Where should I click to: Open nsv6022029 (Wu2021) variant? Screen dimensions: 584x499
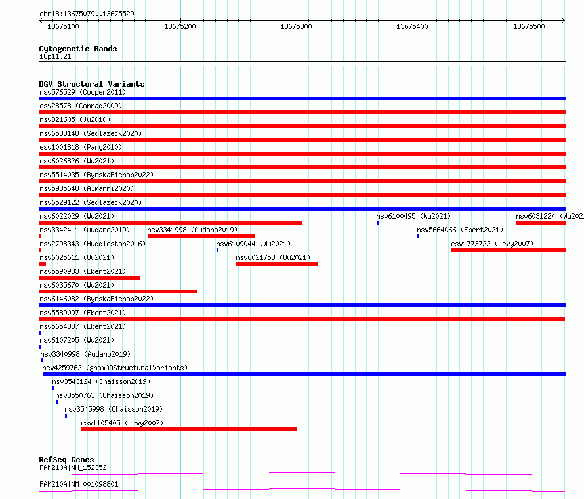[77, 216]
